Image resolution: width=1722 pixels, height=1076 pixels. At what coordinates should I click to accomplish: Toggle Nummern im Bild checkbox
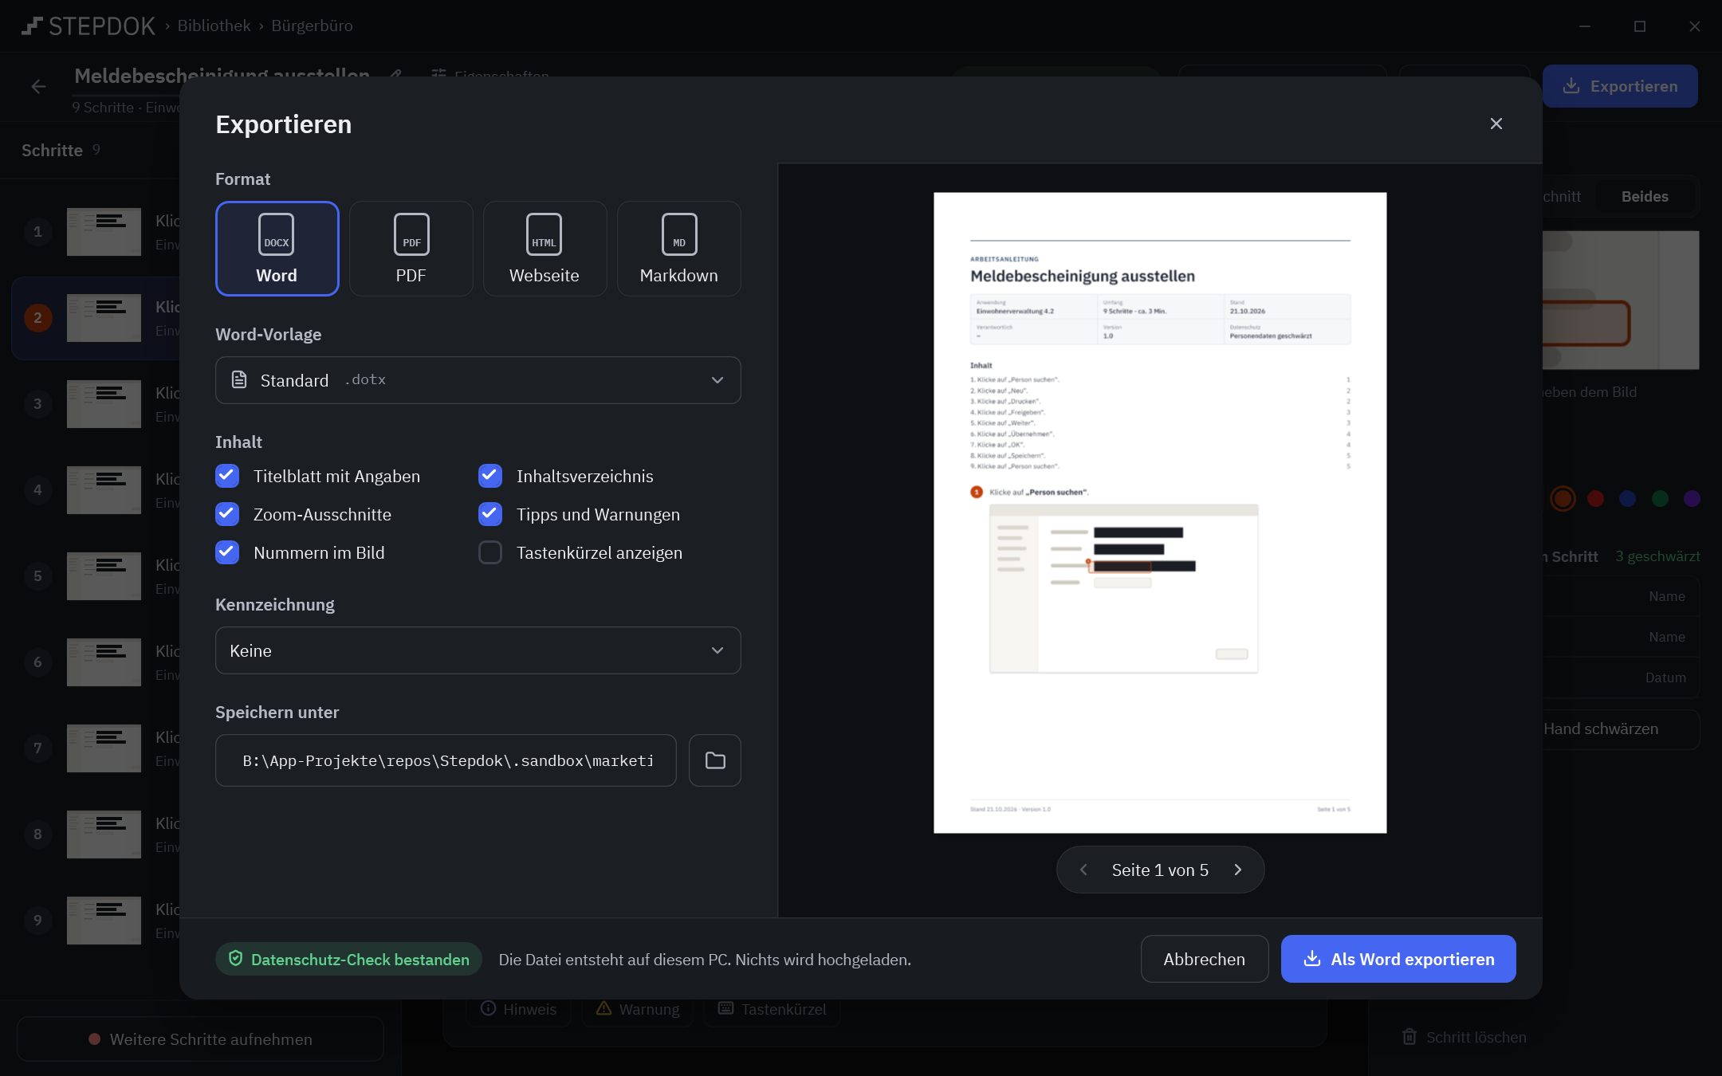click(x=227, y=552)
